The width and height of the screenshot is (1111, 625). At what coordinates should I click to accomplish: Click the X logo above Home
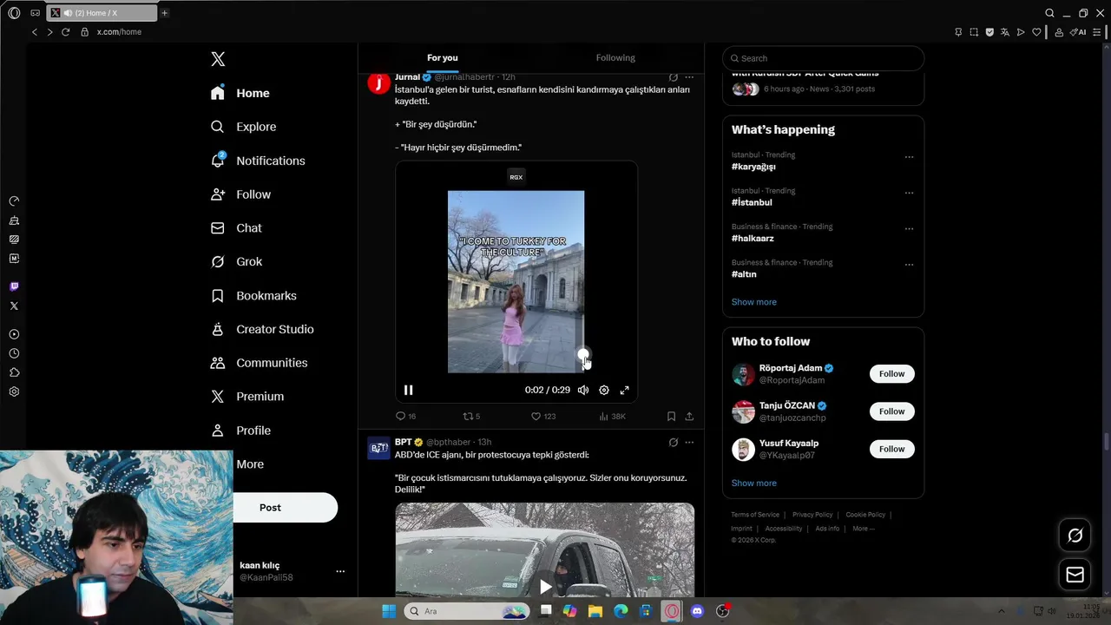[218, 59]
